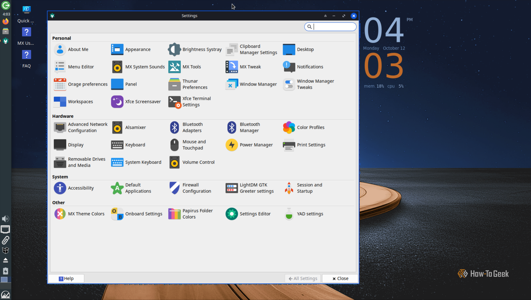Viewport: 531px width, 300px height.
Task: Launch the Menu Editor
Action: (x=74, y=67)
